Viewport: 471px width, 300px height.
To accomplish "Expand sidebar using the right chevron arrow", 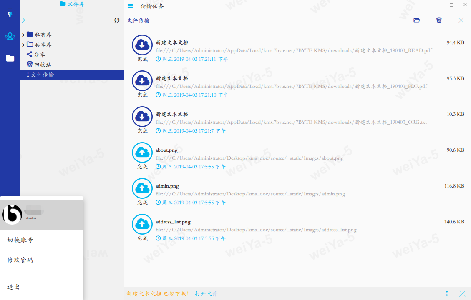I will (x=23, y=20).
